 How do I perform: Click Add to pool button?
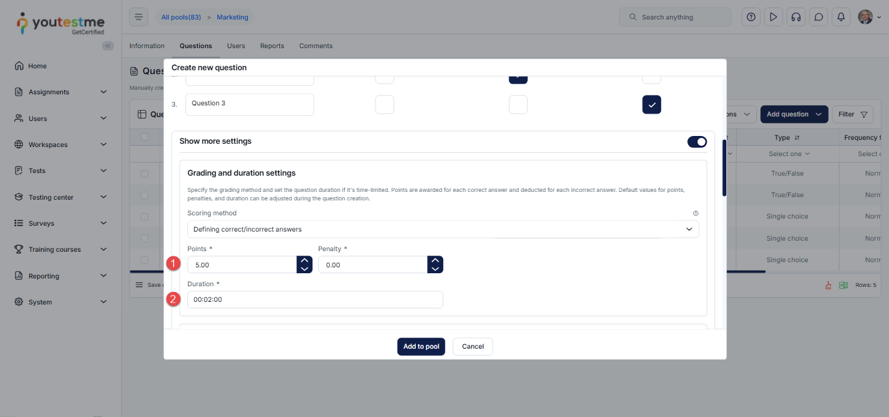tap(421, 347)
